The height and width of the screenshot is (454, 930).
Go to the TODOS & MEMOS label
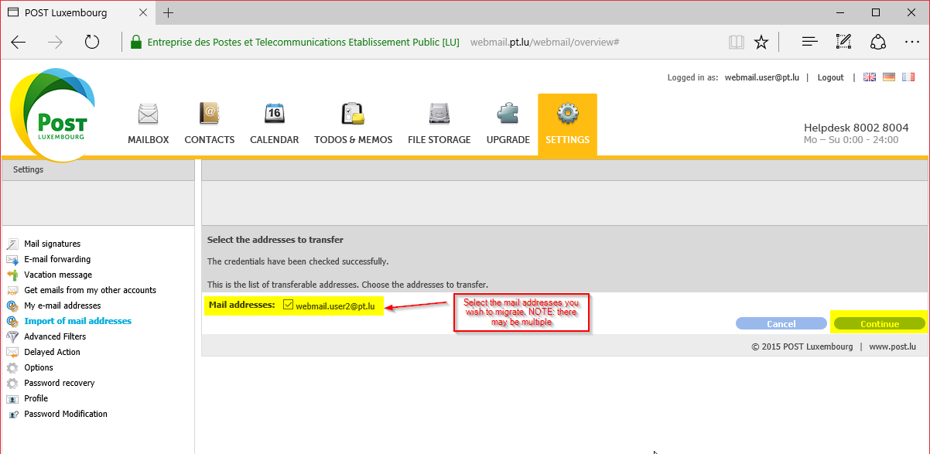pyautogui.click(x=353, y=140)
